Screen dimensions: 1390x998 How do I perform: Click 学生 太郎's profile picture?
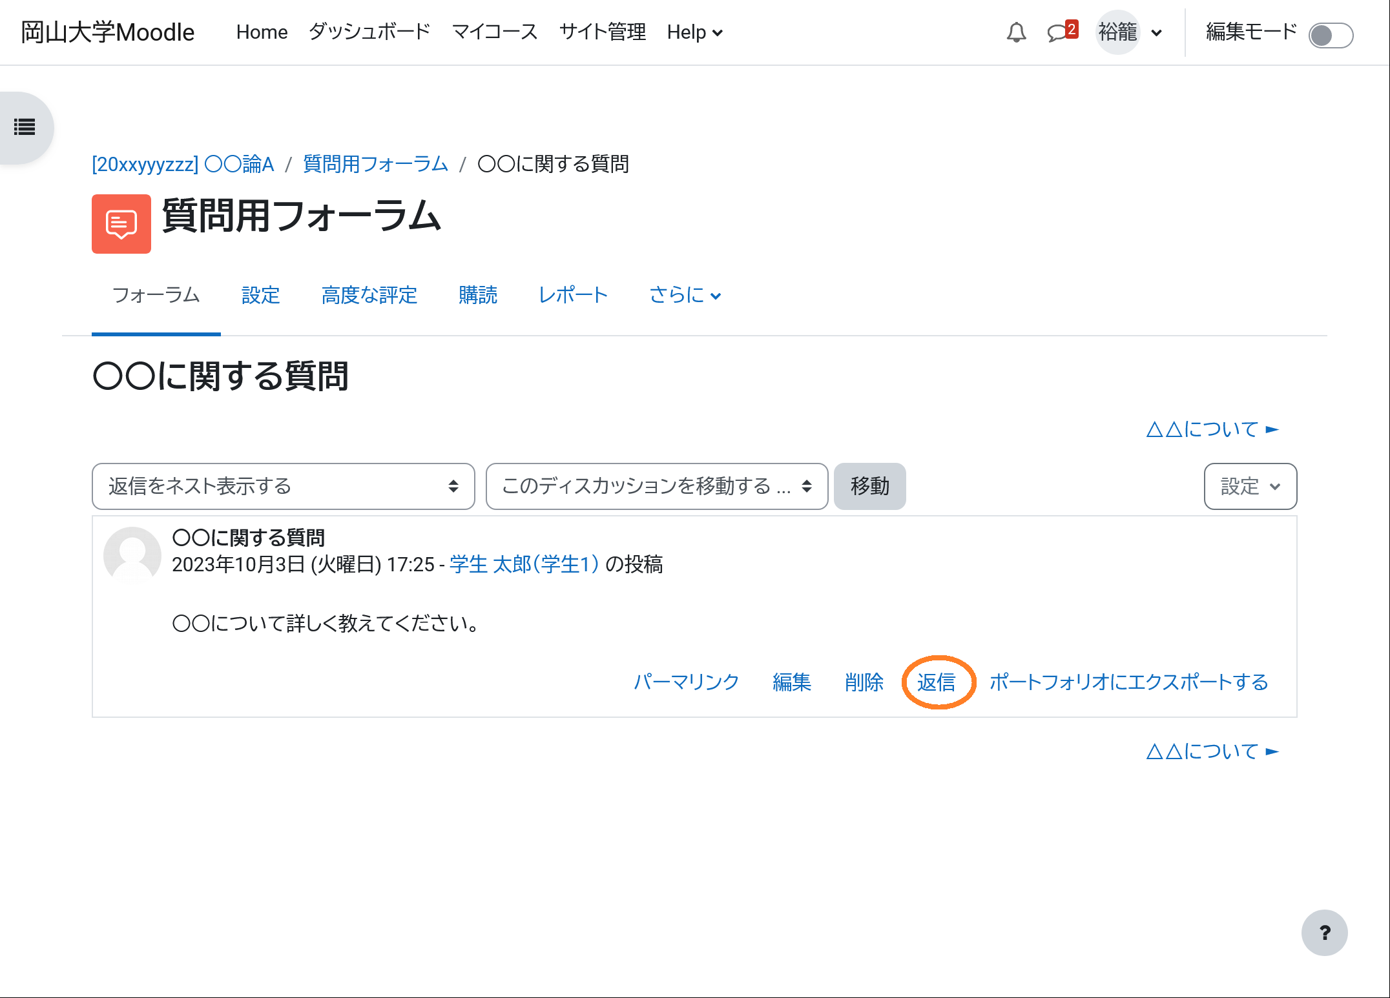click(132, 555)
